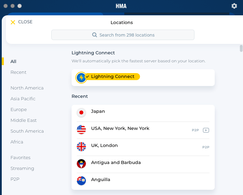This screenshot has height=195, width=243.
Task: Click the CLOSE label
Action: pos(25,22)
